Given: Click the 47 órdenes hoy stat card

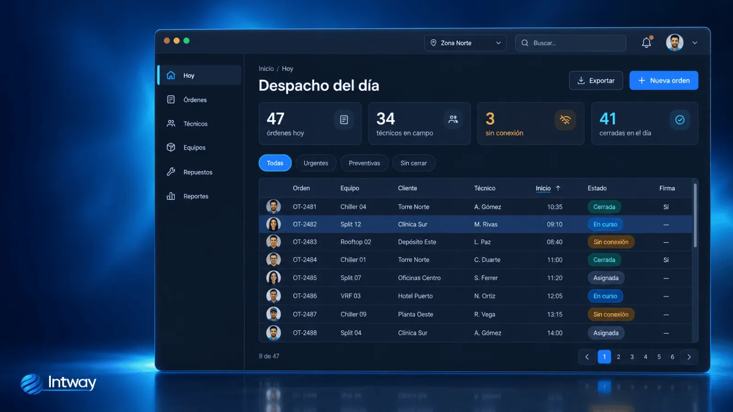Looking at the screenshot, I should coord(310,124).
